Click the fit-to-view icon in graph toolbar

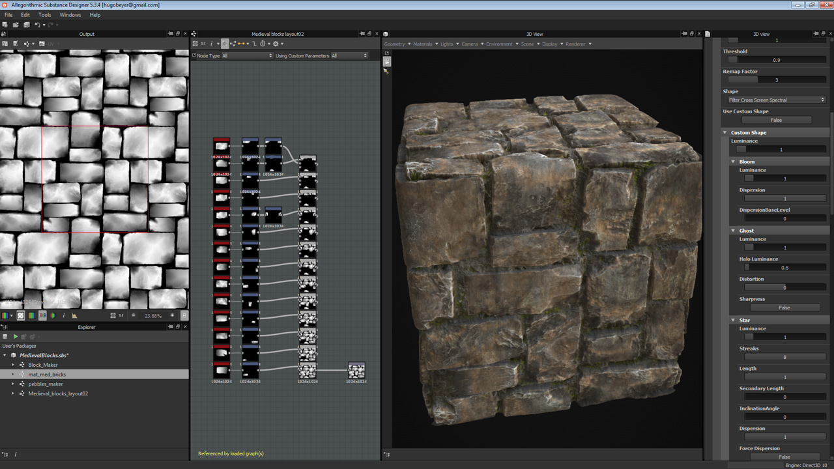(195, 44)
